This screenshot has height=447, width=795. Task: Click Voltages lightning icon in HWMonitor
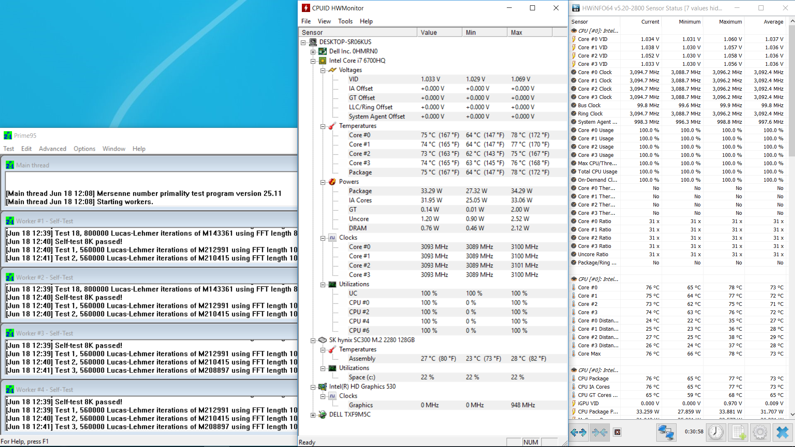pos(332,70)
